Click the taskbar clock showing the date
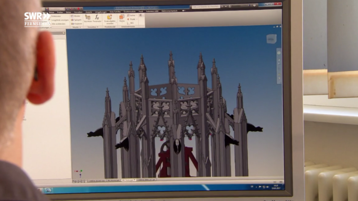This screenshot has height=201, width=358. coord(276,187)
